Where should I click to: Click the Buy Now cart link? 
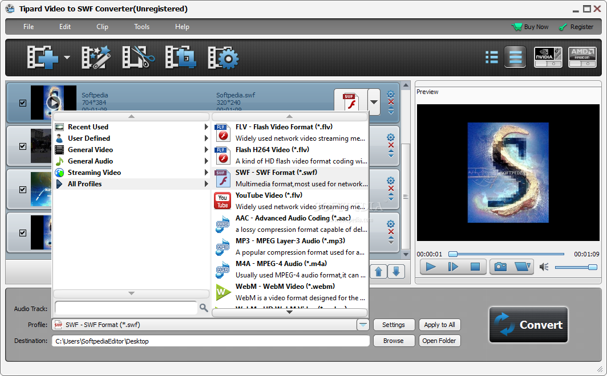point(530,27)
